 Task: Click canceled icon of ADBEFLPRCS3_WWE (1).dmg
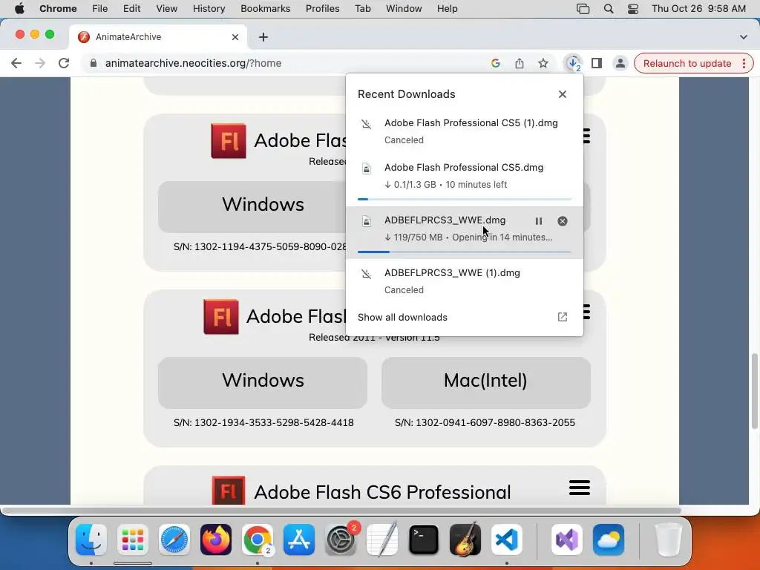coord(367,274)
